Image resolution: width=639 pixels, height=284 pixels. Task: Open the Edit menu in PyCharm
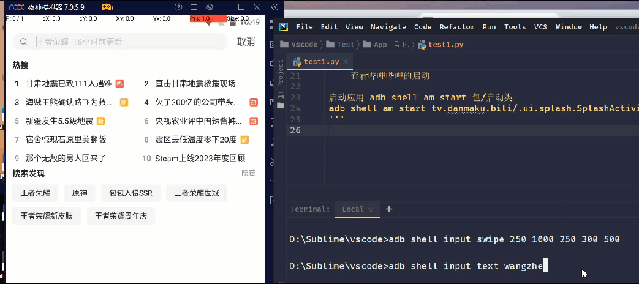coord(329,27)
